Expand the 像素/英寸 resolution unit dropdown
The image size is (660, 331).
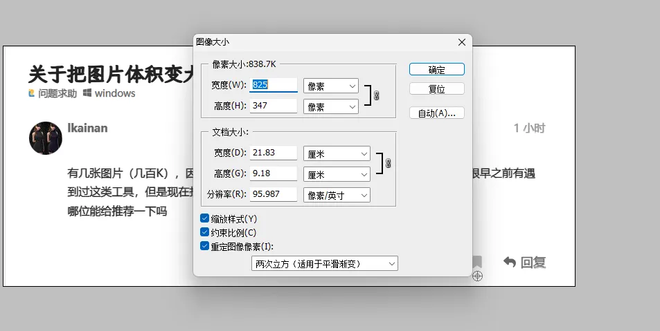tap(337, 195)
